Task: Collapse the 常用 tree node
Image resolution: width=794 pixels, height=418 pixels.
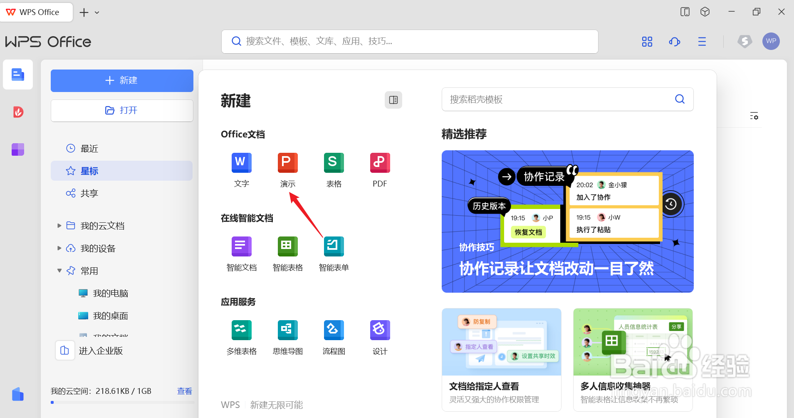Action: point(59,271)
